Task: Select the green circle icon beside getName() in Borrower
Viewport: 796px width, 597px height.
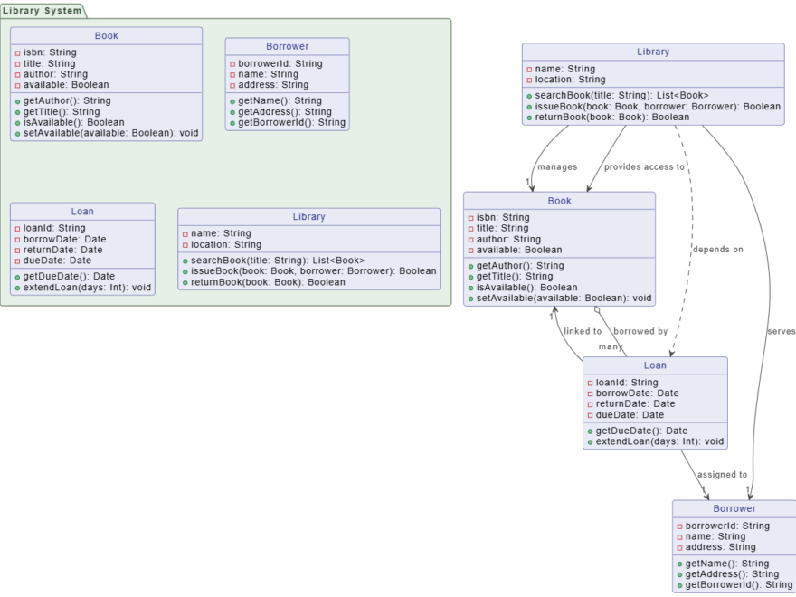Action: click(x=232, y=100)
